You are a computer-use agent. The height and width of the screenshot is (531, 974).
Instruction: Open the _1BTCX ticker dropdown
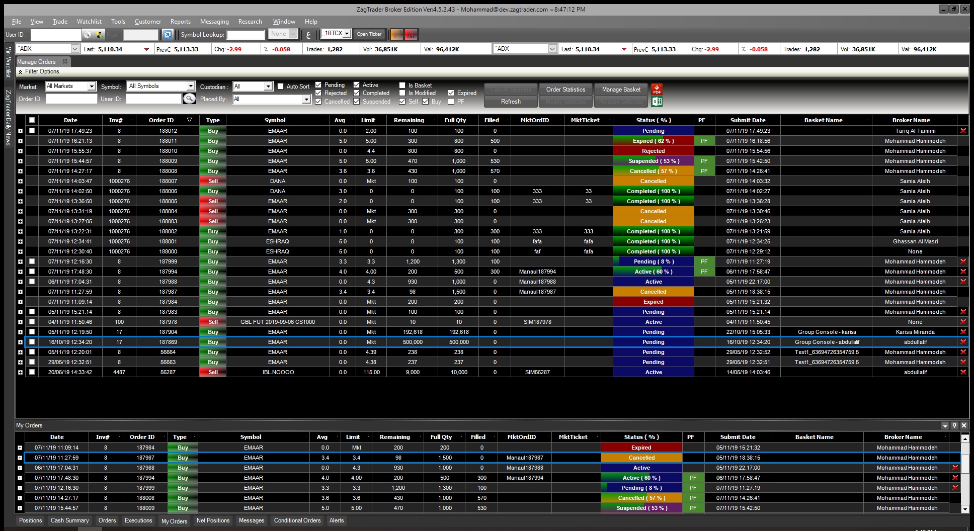coord(347,34)
